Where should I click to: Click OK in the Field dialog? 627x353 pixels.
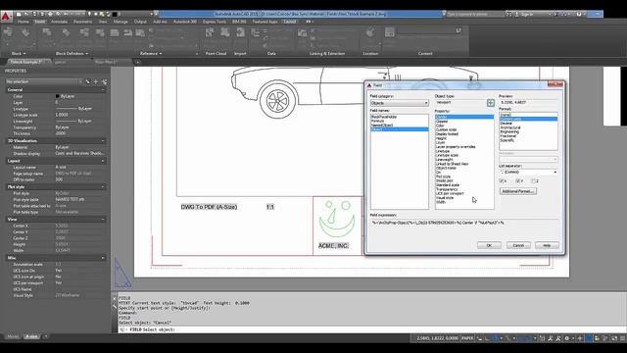point(489,245)
